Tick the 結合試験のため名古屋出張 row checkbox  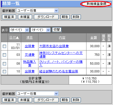4,71
